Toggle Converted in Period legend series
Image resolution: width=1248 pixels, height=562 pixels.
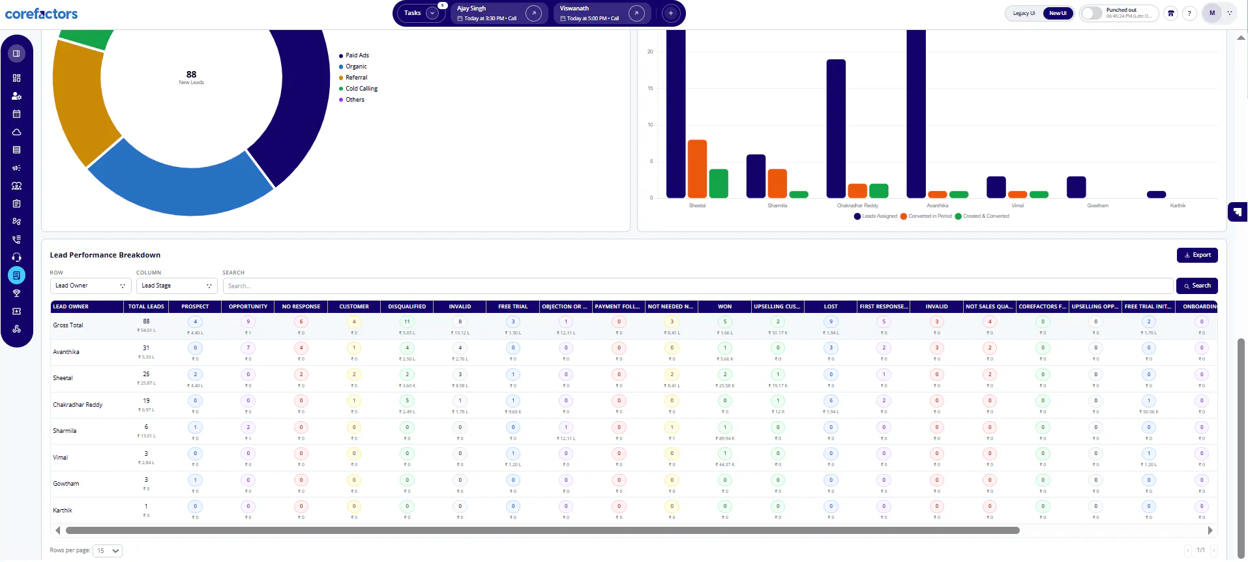(x=926, y=216)
